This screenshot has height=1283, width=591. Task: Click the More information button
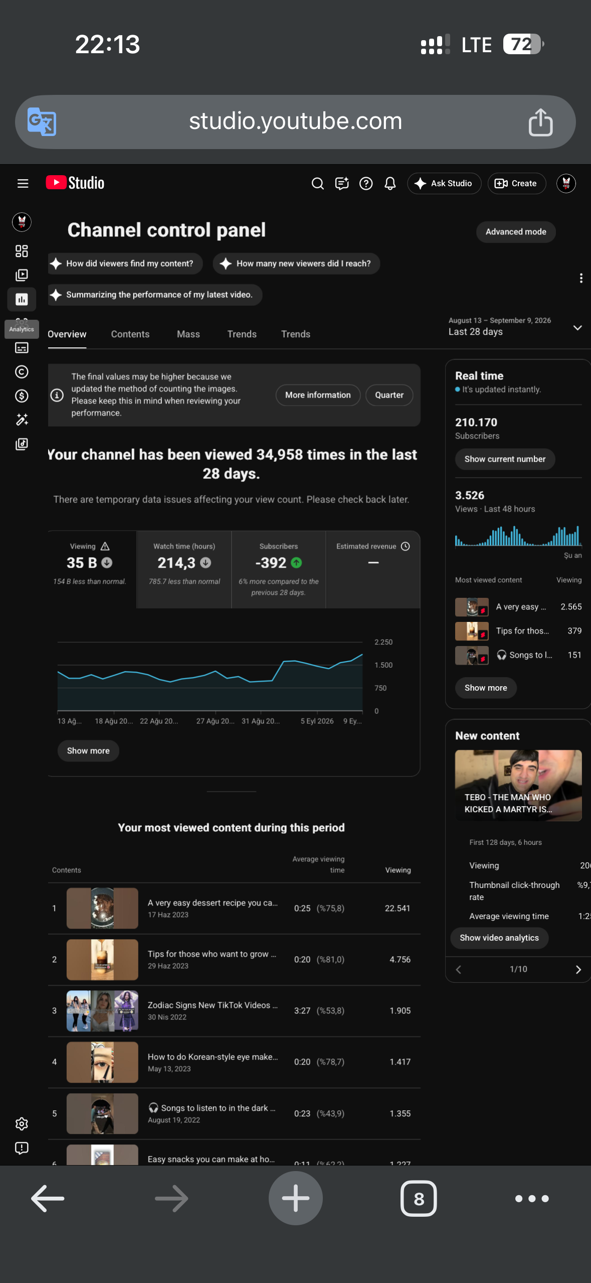[318, 395]
